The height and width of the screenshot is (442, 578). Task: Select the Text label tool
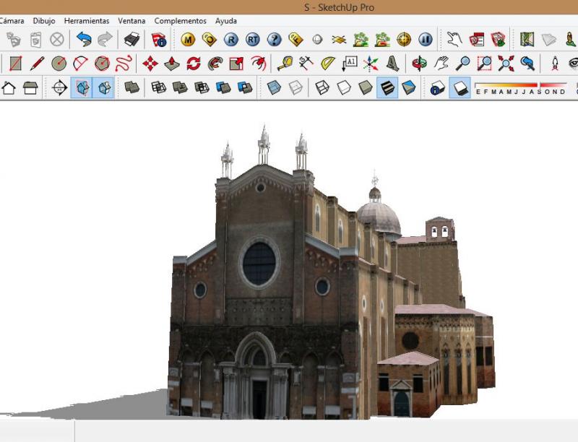[x=350, y=64]
